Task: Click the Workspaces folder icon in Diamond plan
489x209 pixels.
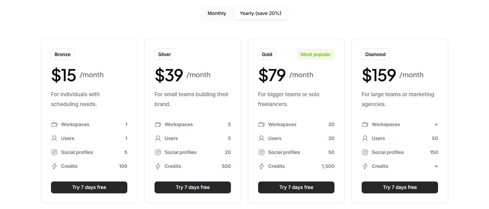Action: coord(365,124)
